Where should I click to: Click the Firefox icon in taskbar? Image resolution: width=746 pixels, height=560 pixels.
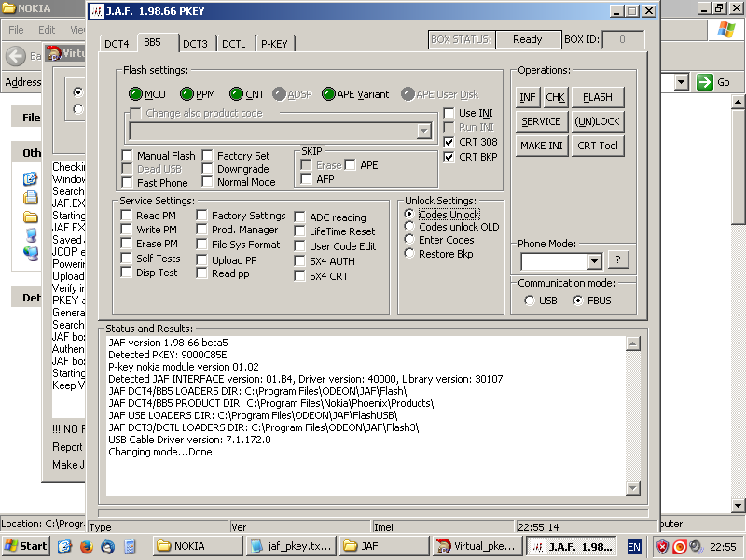point(86,546)
